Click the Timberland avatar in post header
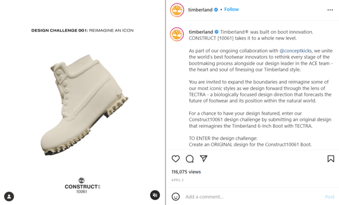Image resolution: width=339 pixels, height=205 pixels. point(177,10)
